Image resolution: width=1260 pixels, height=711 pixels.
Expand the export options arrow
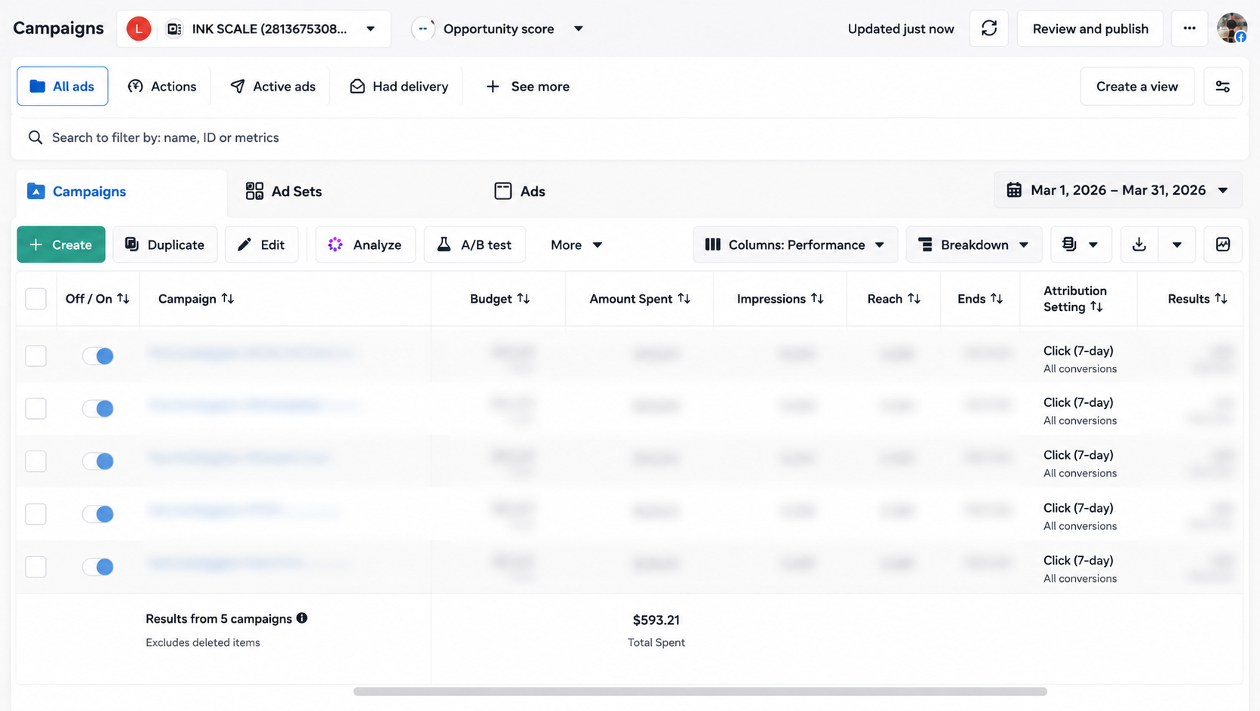tap(1177, 245)
